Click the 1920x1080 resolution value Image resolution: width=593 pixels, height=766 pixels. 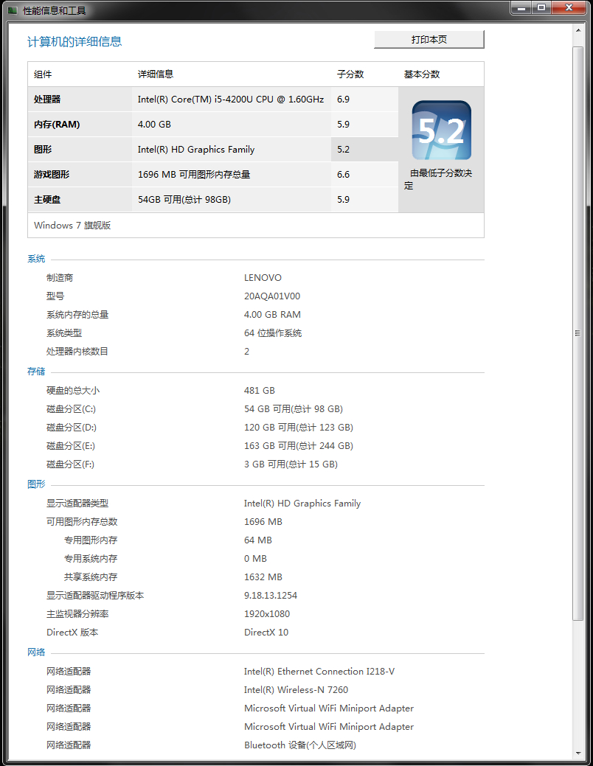[x=267, y=614]
